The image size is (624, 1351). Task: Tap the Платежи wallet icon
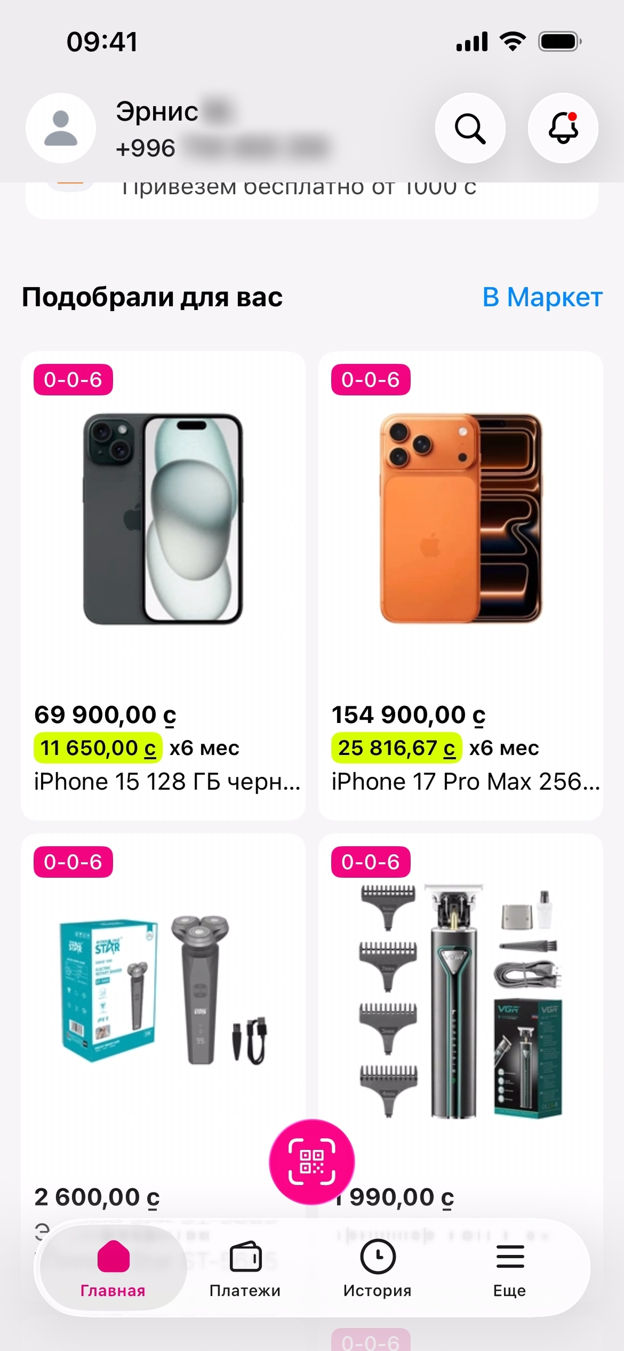[245, 1257]
